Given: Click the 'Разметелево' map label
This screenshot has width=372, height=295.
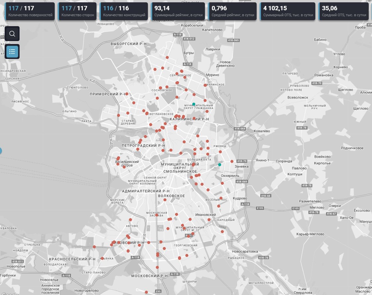Looking at the screenshot, I should pos(310,201).
